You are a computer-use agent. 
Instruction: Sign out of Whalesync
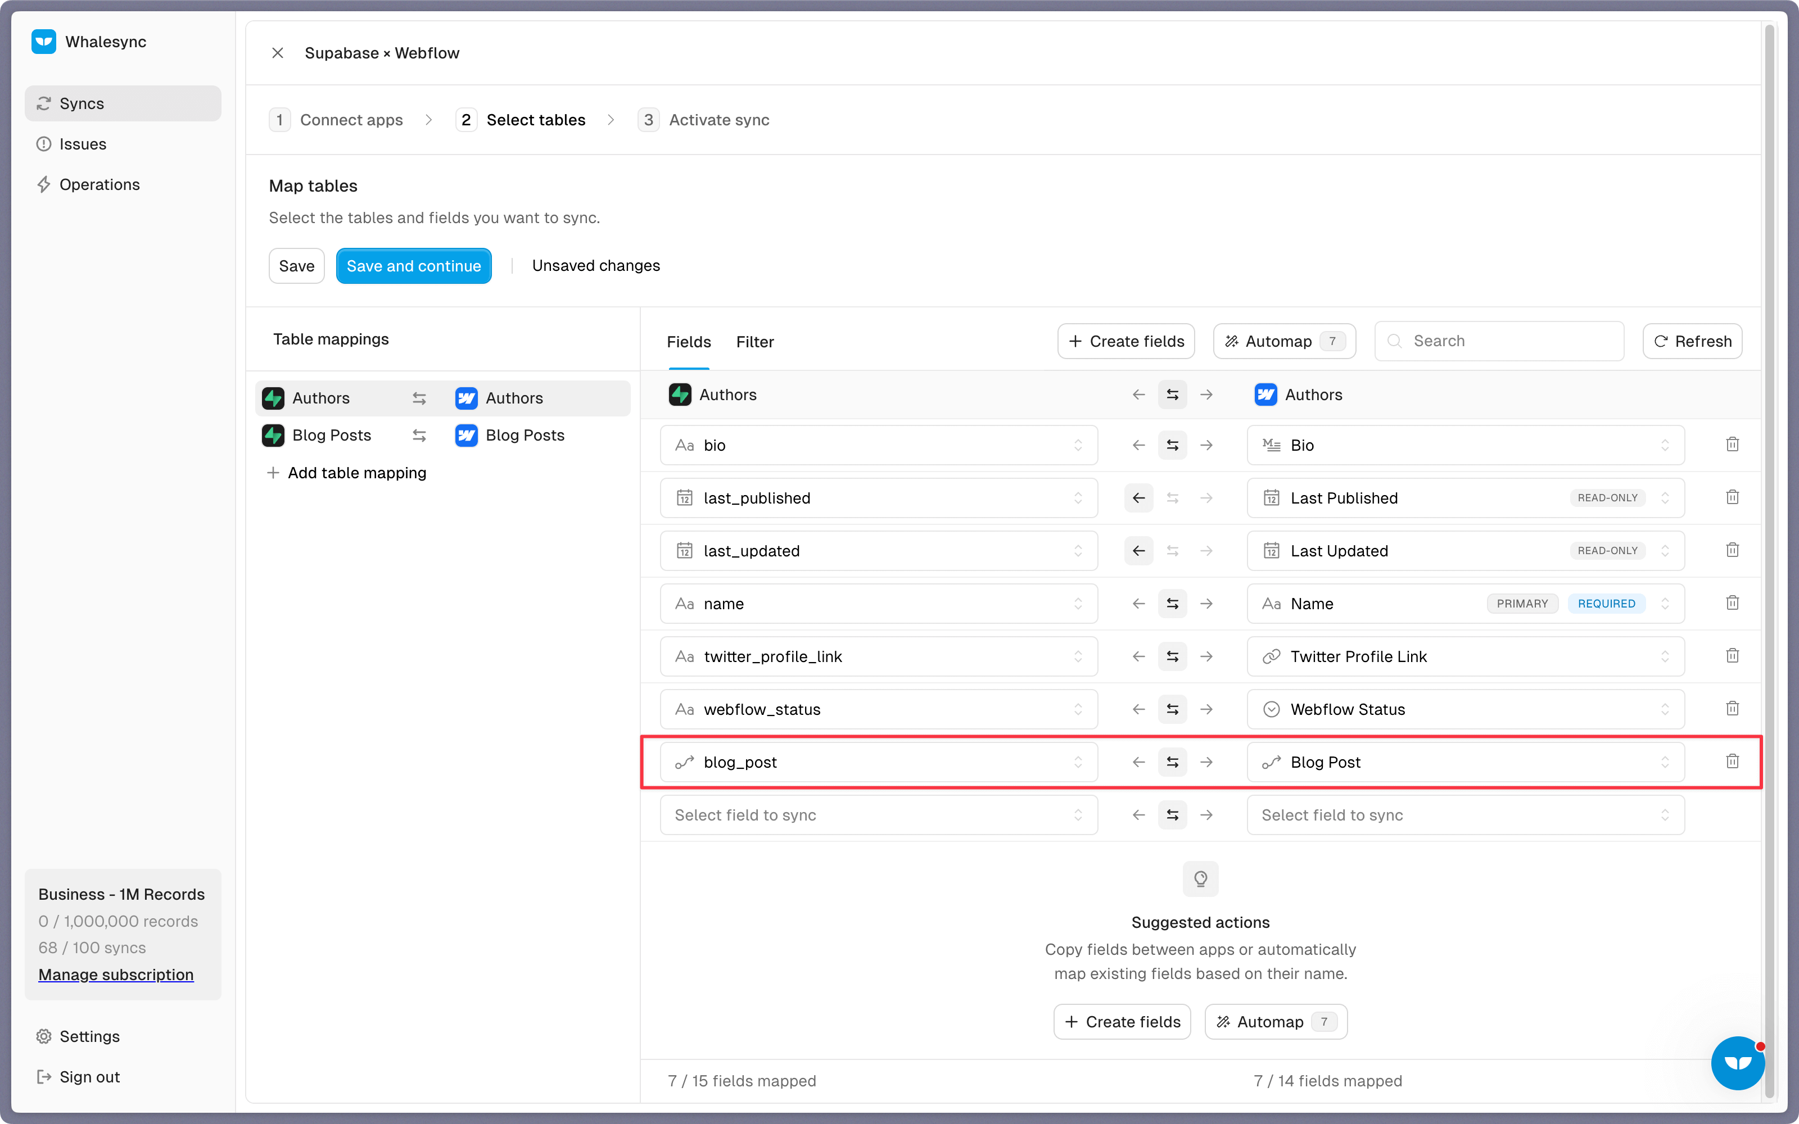(x=123, y=1076)
